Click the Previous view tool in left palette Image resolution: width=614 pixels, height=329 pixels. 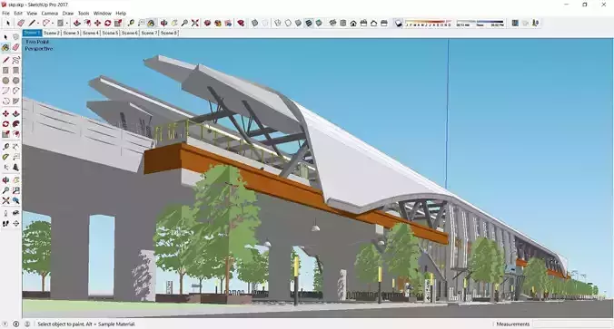pos(15,201)
